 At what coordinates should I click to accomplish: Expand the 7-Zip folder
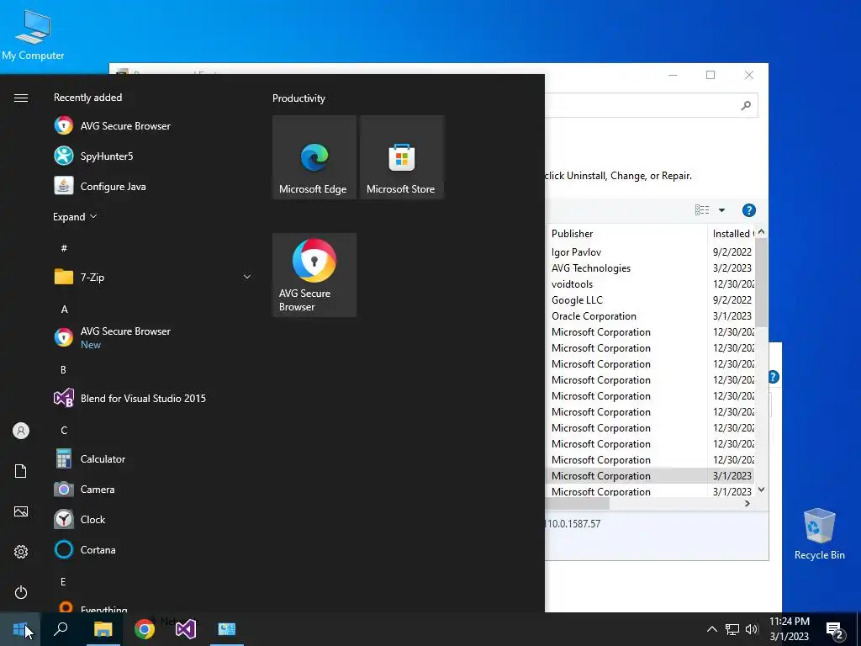click(153, 277)
